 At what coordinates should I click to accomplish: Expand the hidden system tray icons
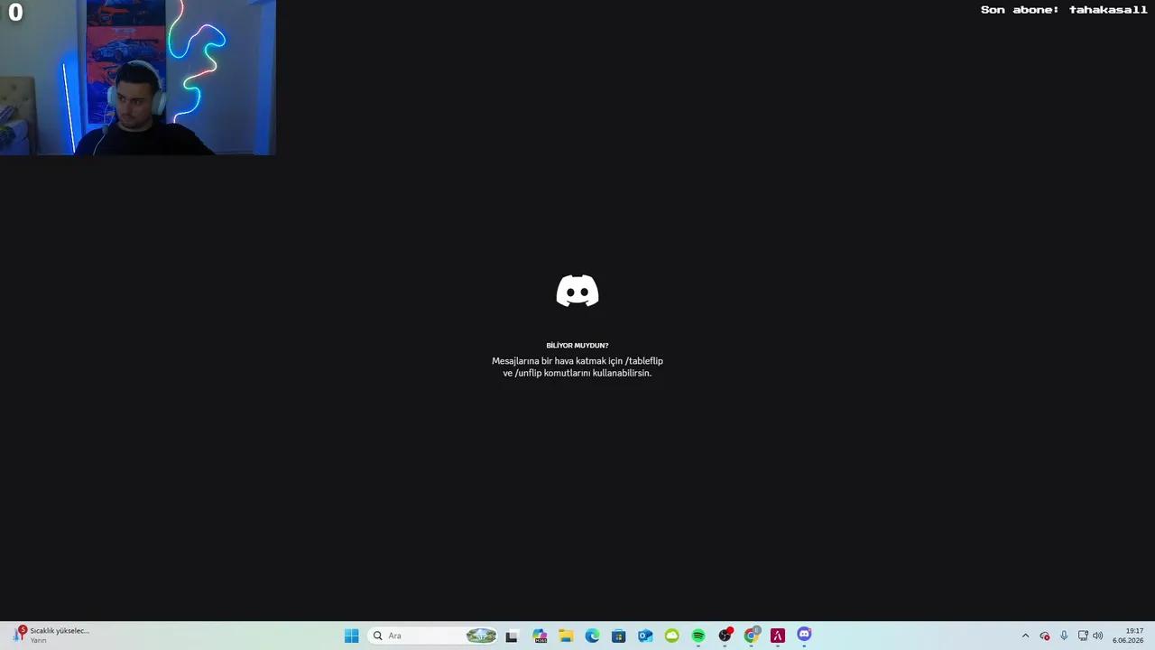pos(1025,636)
